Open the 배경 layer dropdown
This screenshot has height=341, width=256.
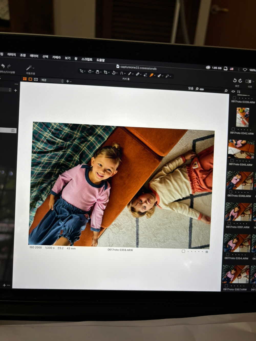pyautogui.click(x=52, y=80)
